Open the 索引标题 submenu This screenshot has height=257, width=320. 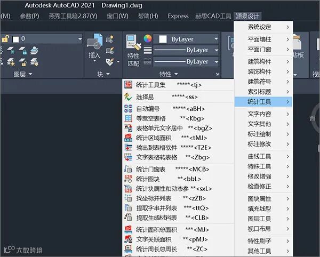coord(263,92)
